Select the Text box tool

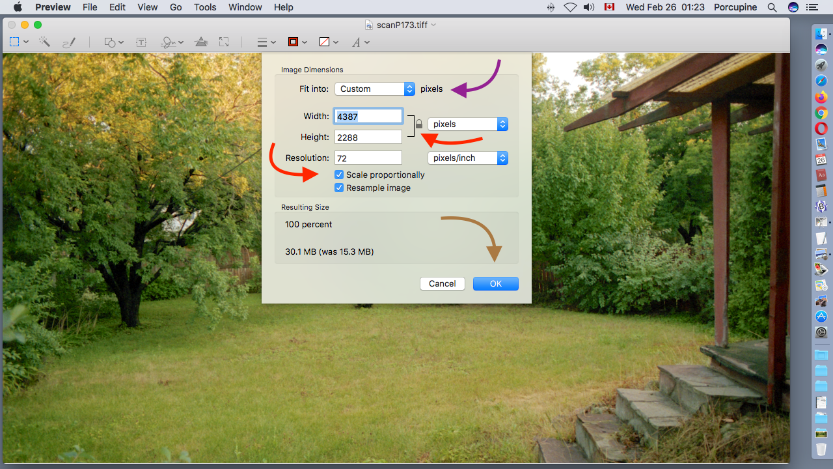point(141,42)
